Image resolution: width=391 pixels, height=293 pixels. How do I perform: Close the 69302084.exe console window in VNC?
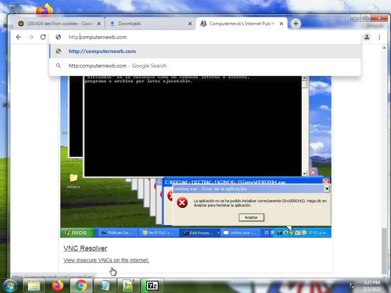coord(326,182)
